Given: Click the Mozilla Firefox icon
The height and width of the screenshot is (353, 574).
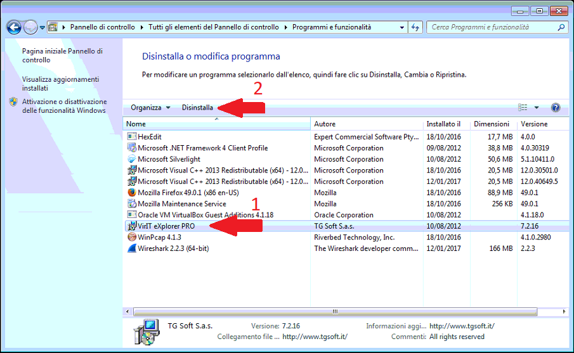Looking at the screenshot, I should [132, 193].
